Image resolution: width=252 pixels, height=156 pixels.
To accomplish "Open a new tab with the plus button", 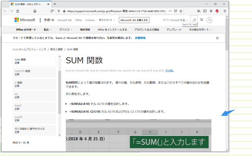I will [55, 4].
